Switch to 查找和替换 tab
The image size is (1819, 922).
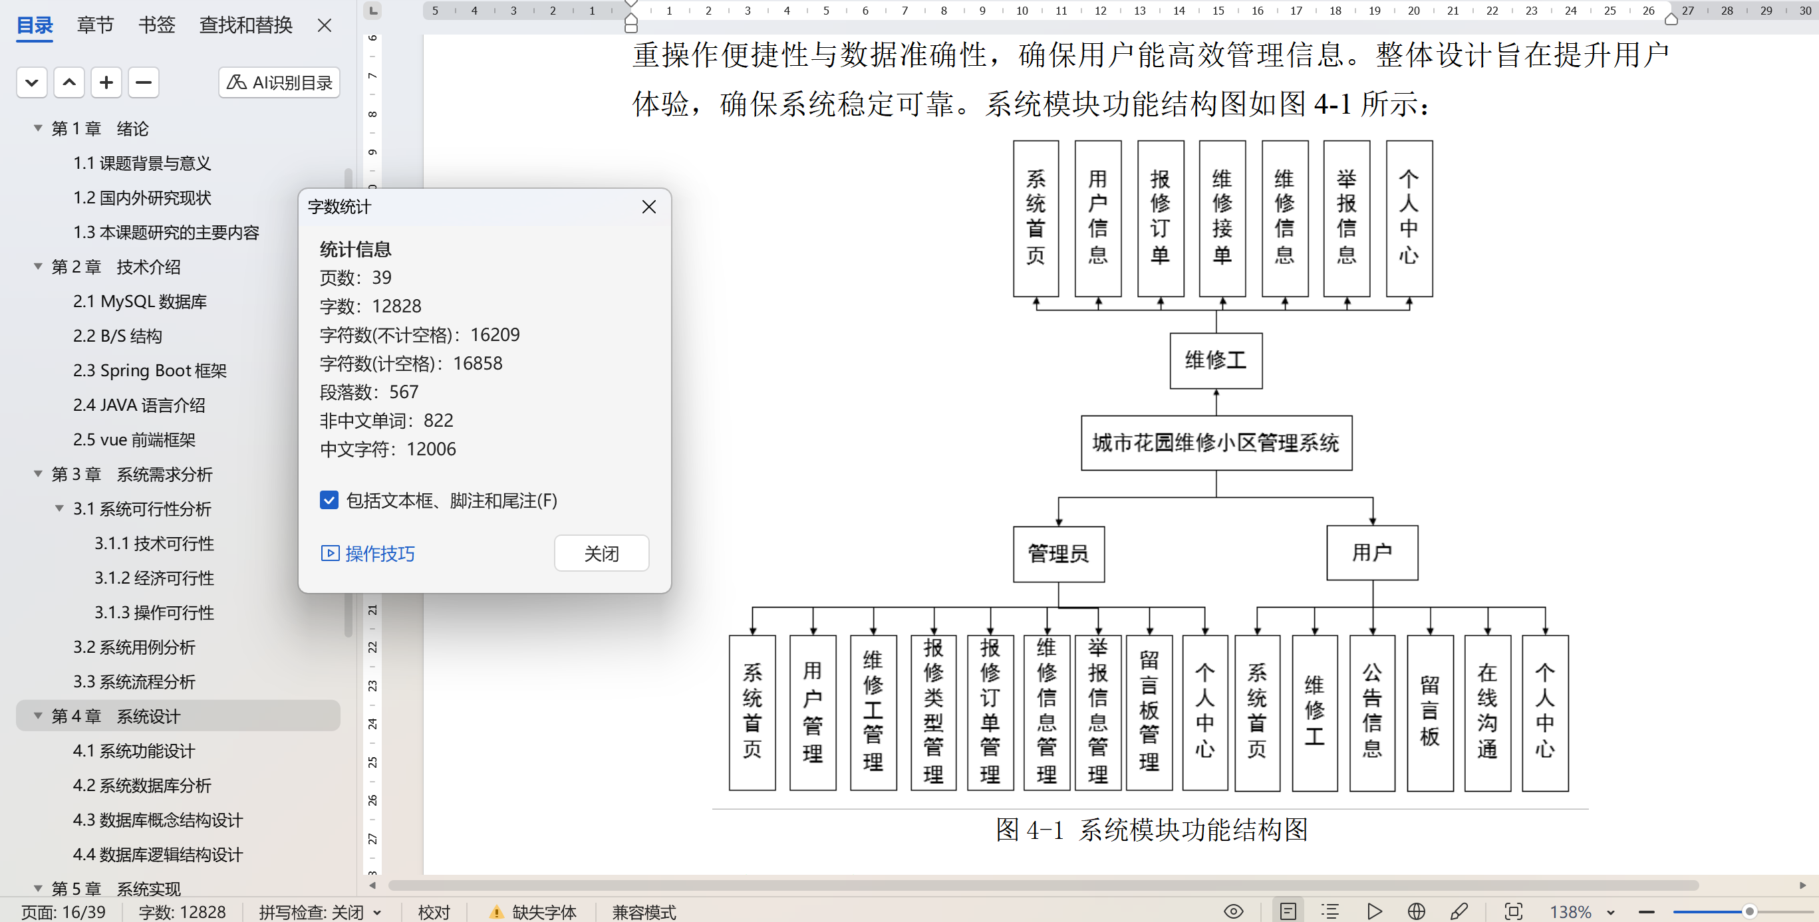245,25
